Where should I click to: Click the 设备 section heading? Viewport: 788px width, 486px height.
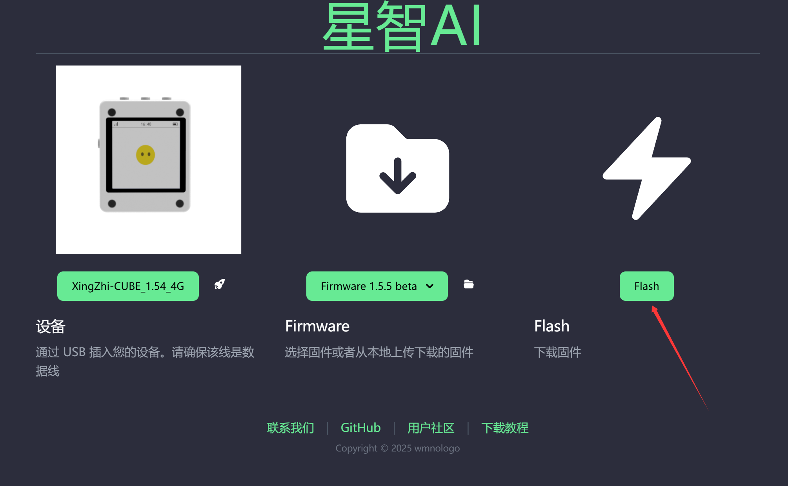pyautogui.click(x=51, y=326)
